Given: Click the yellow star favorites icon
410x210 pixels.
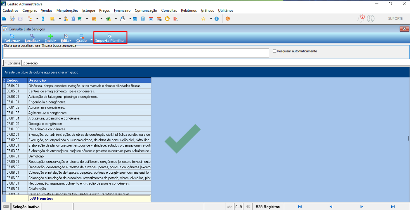Looking at the screenshot, I should (x=203, y=19).
